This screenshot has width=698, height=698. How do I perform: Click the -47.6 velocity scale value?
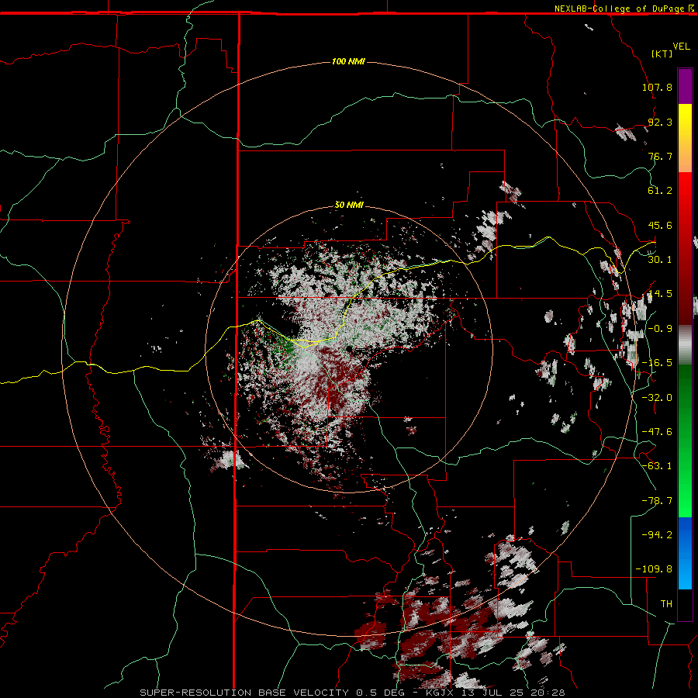pos(657,432)
